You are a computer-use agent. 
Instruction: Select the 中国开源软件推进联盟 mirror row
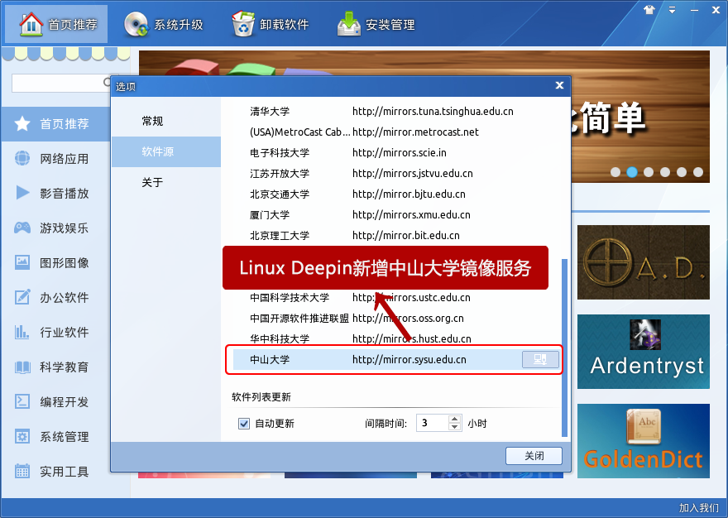(397, 319)
